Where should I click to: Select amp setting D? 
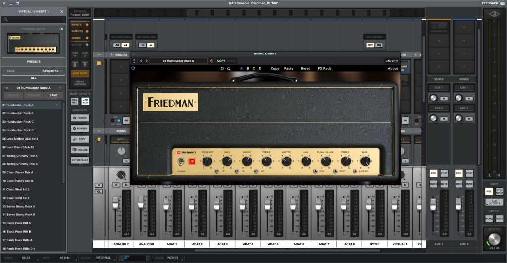click(x=260, y=68)
